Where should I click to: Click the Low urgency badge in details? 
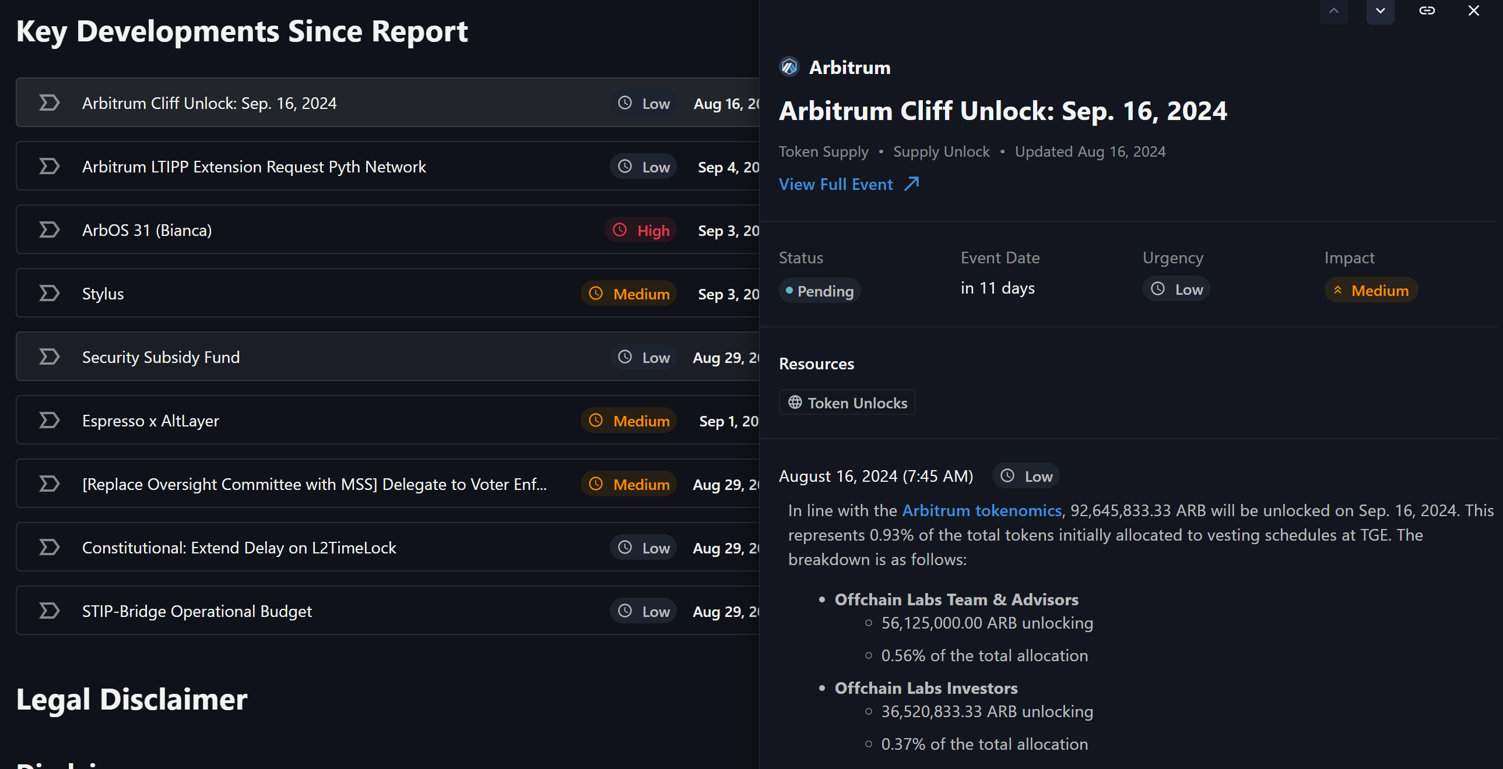(x=1176, y=289)
